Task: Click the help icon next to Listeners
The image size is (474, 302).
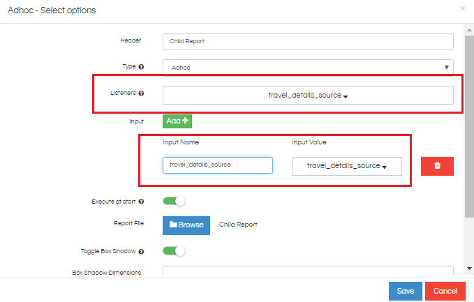Action: 141,93
